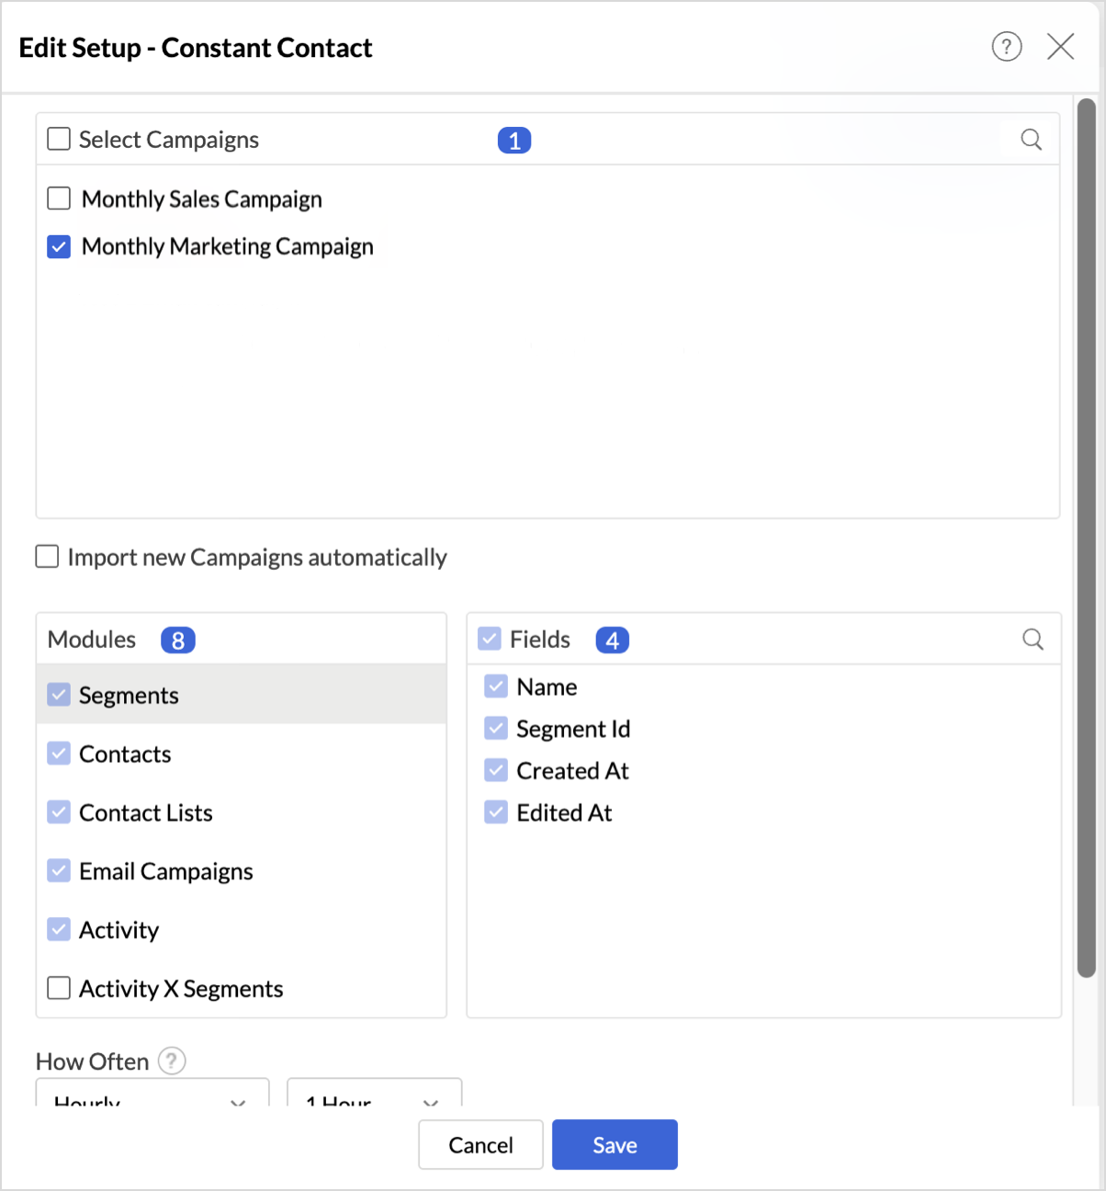Uncheck Monthly Marketing Campaign
1106x1191 pixels.
(x=59, y=246)
